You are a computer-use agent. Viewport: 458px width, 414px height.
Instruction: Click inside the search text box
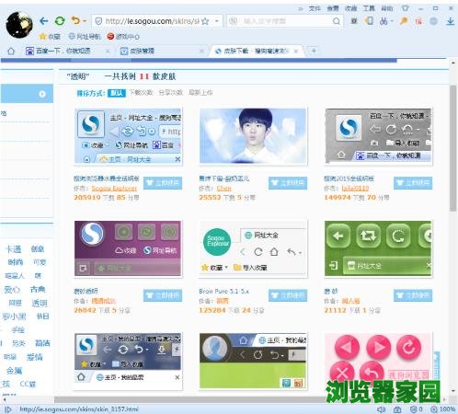[285, 21]
